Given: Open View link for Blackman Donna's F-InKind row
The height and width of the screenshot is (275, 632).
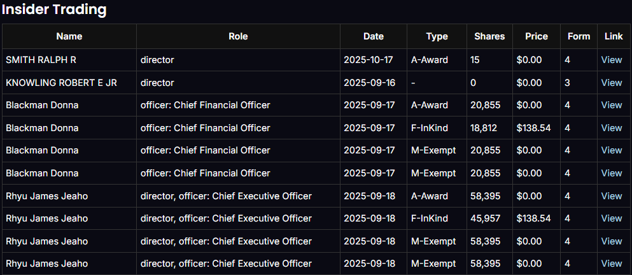Looking at the screenshot, I should point(611,128).
